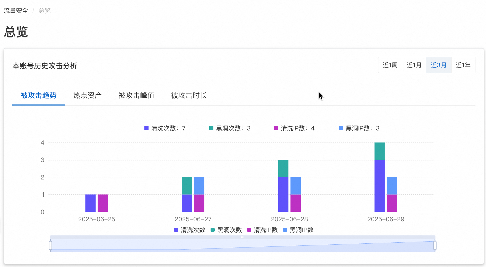Click the 清洗IP数：4 summary label
Image resolution: width=486 pixels, height=267 pixels.
(294, 128)
